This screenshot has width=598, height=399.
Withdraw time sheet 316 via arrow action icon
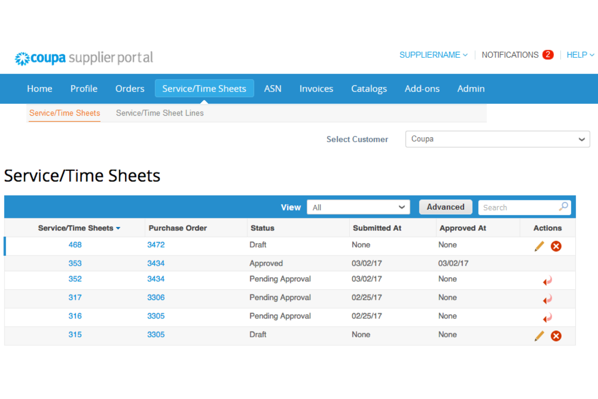(x=547, y=318)
